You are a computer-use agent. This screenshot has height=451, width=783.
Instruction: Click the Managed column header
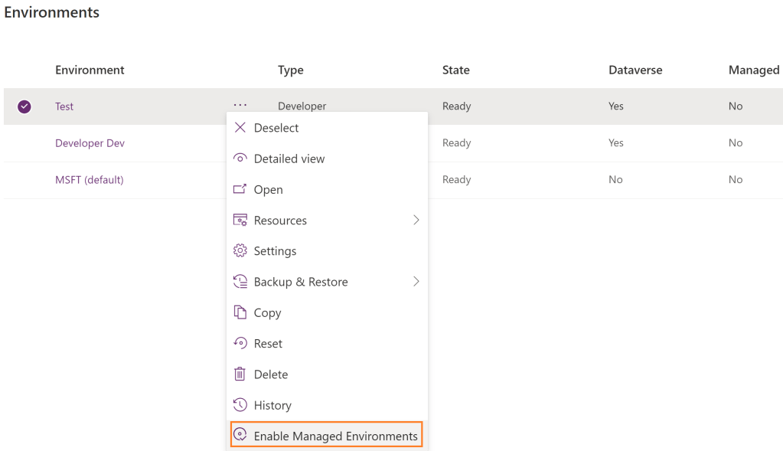(x=753, y=70)
